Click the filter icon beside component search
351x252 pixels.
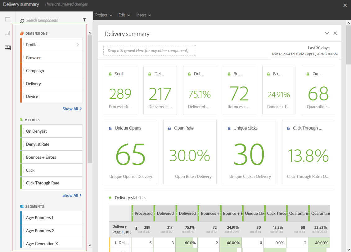click(84, 20)
